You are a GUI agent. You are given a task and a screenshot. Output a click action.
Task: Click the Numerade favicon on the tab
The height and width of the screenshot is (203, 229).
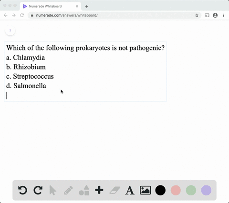click(x=25, y=6)
